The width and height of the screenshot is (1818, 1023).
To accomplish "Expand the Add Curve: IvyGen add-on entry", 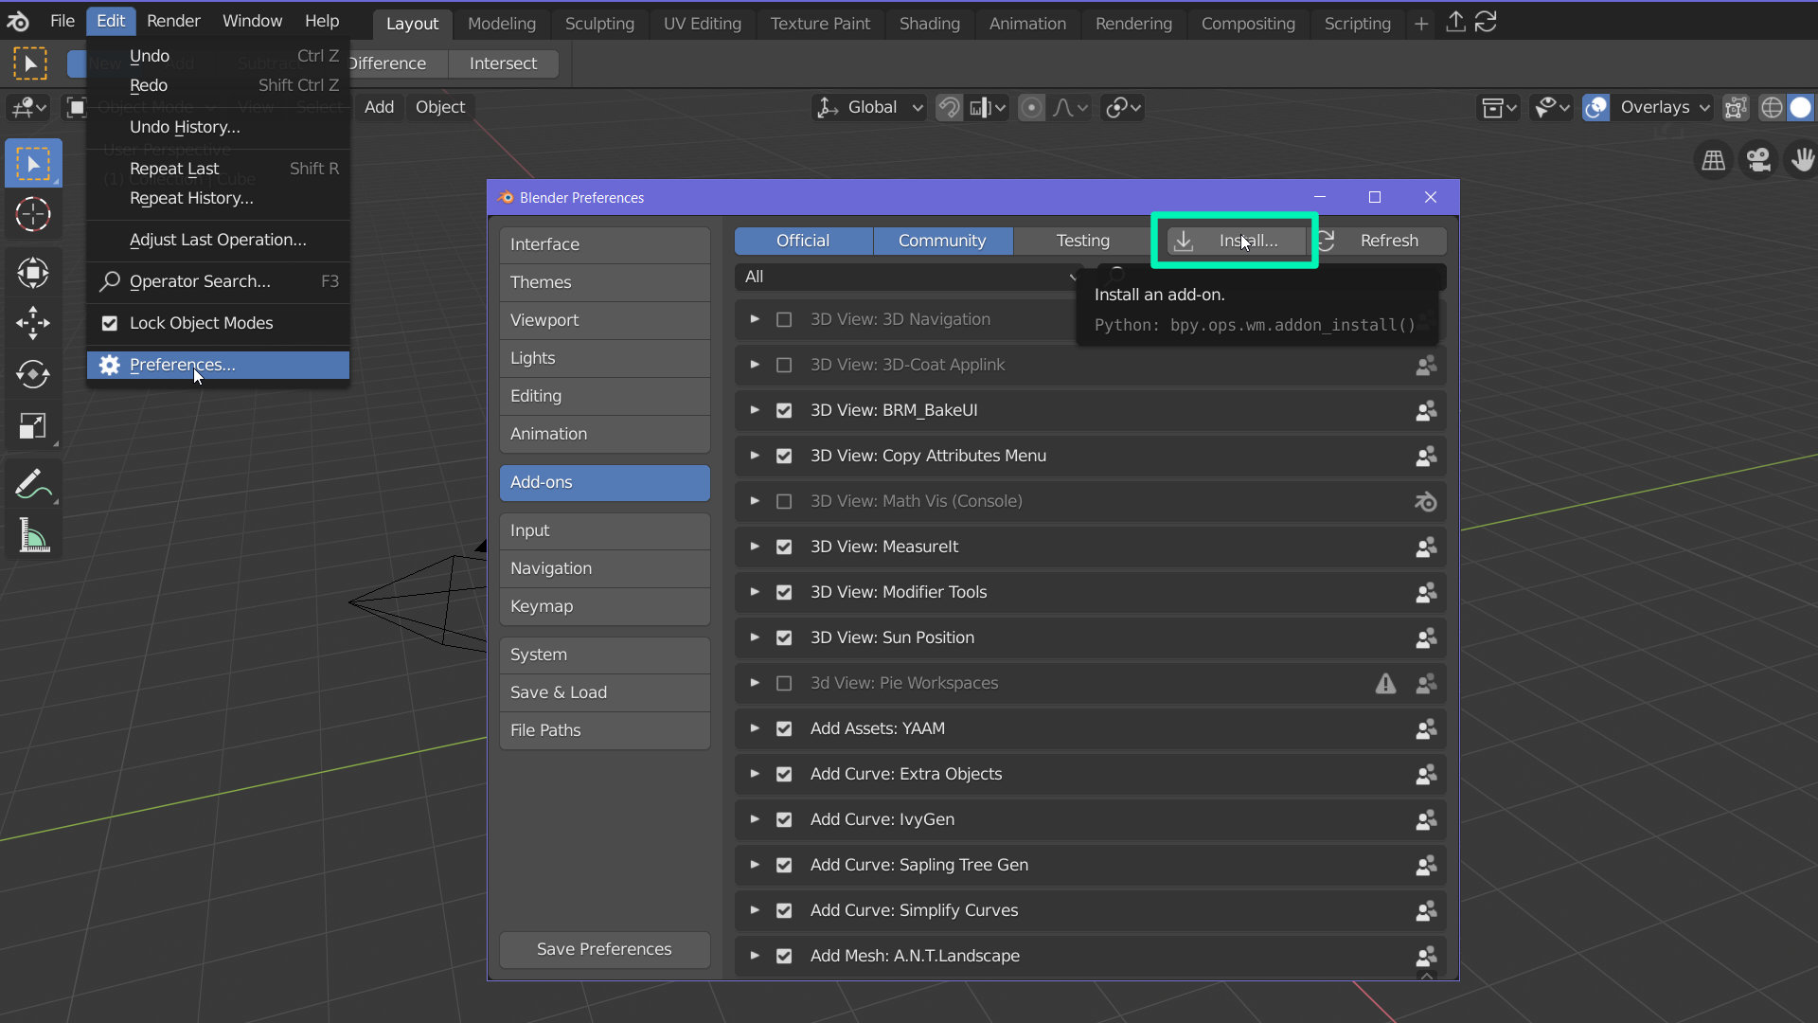I will click(754, 819).
